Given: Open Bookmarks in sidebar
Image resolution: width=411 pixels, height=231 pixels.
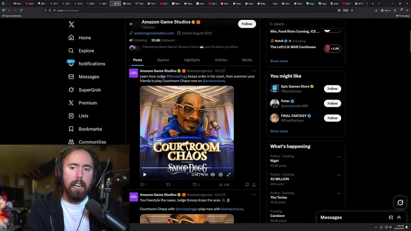Looking at the screenshot, I should [85, 129].
